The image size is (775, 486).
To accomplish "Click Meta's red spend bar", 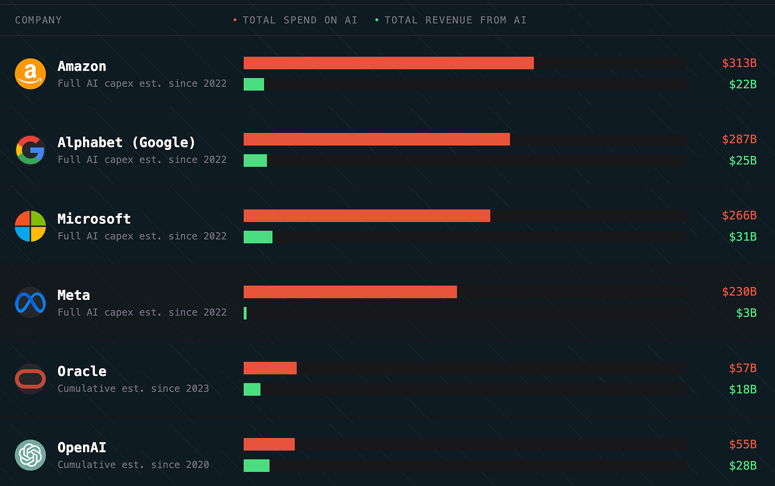I will (350, 292).
